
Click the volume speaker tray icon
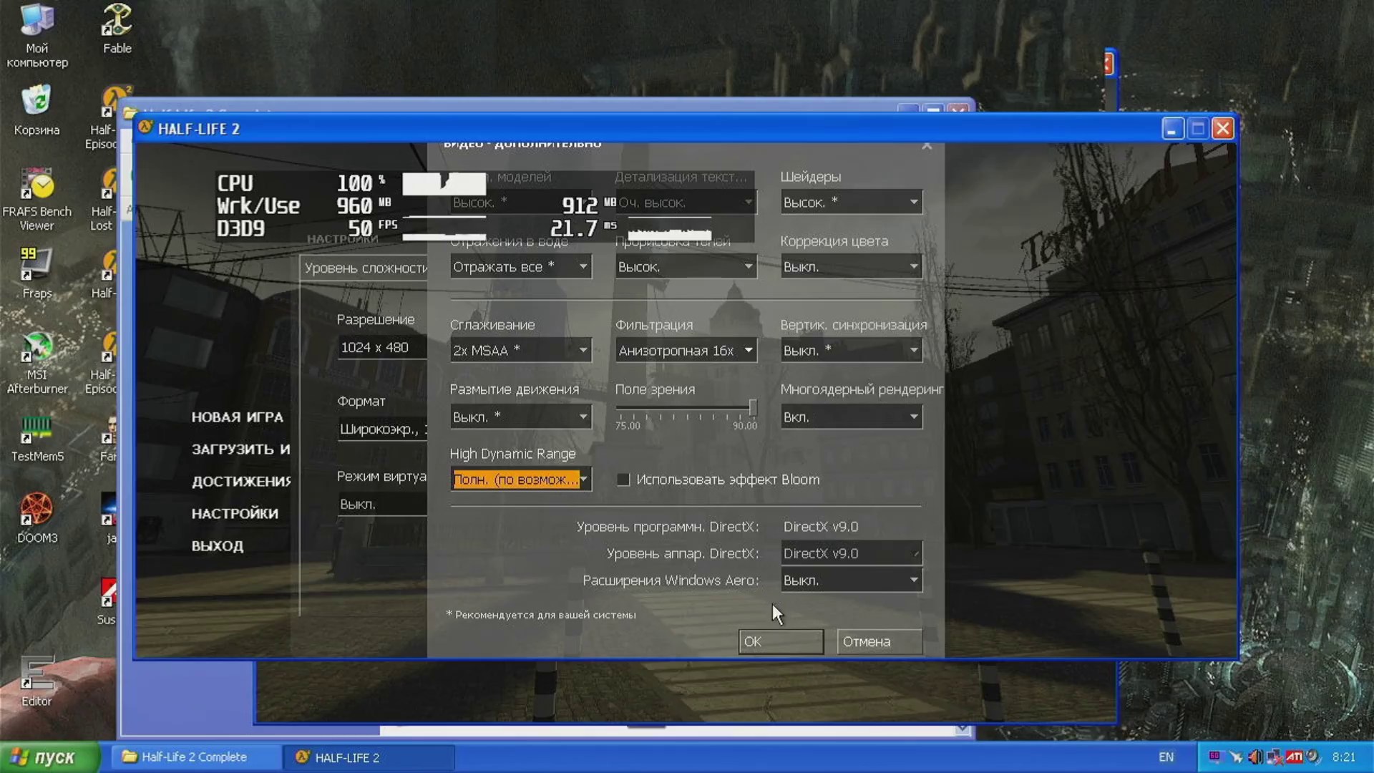(x=1255, y=757)
